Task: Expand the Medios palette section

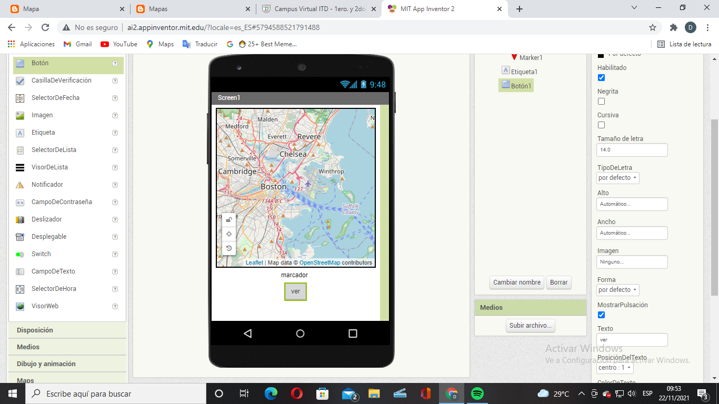Action: (67, 347)
